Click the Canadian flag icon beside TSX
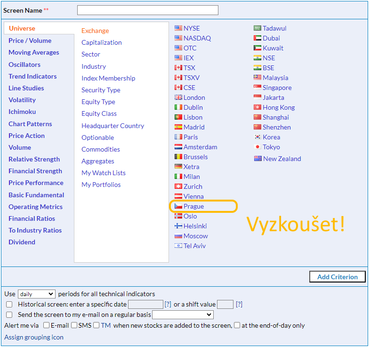 click(x=178, y=68)
